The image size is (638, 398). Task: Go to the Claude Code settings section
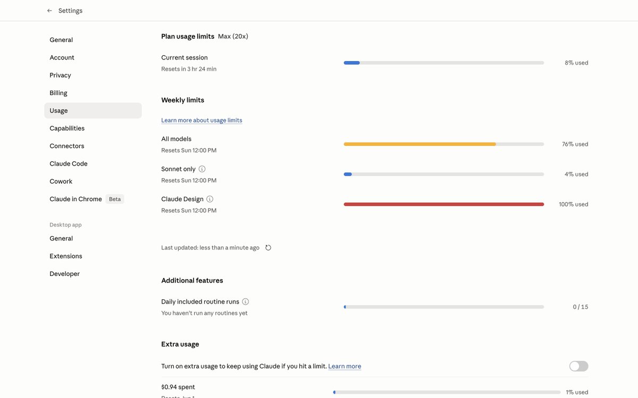pos(93,163)
